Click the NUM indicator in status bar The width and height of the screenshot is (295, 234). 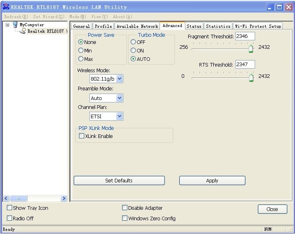(268, 229)
